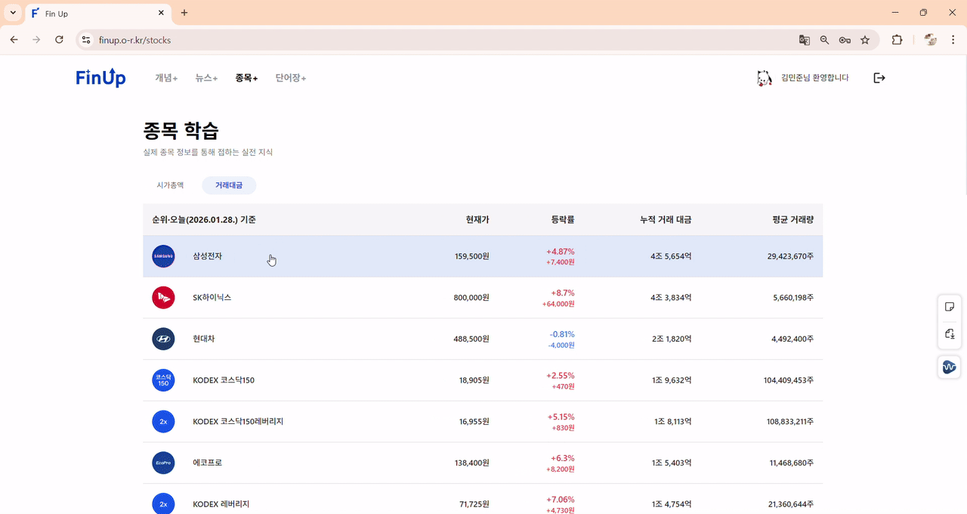Screen dimensions: 967x514
Task: Open the 개념+ menu
Action: [x=166, y=78]
